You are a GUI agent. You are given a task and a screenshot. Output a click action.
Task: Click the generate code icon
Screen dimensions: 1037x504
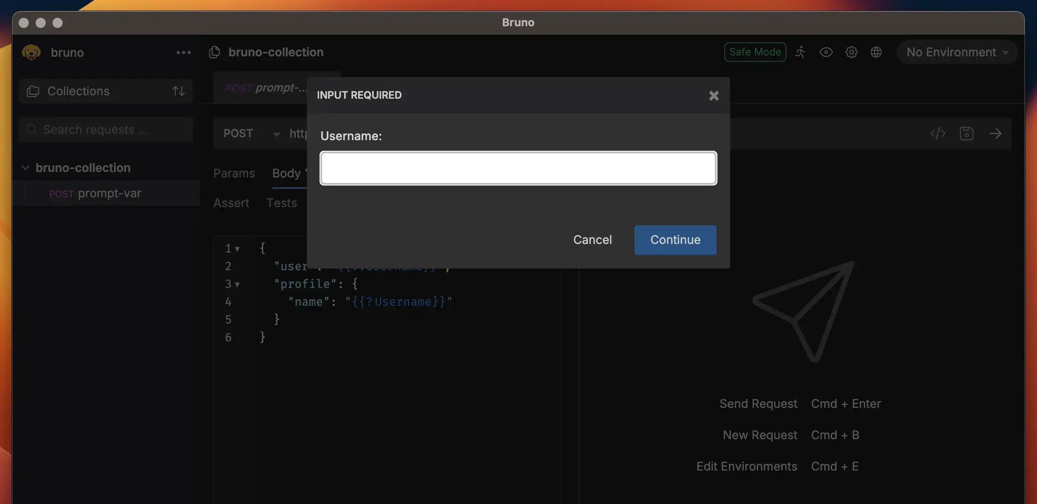tap(938, 133)
